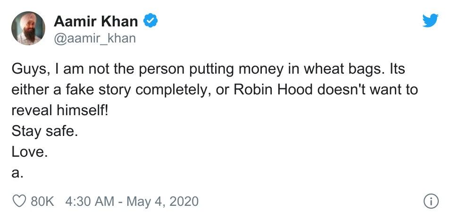Click the "Stay safe." line
The height and width of the screenshot is (220, 451).
pos(44,131)
